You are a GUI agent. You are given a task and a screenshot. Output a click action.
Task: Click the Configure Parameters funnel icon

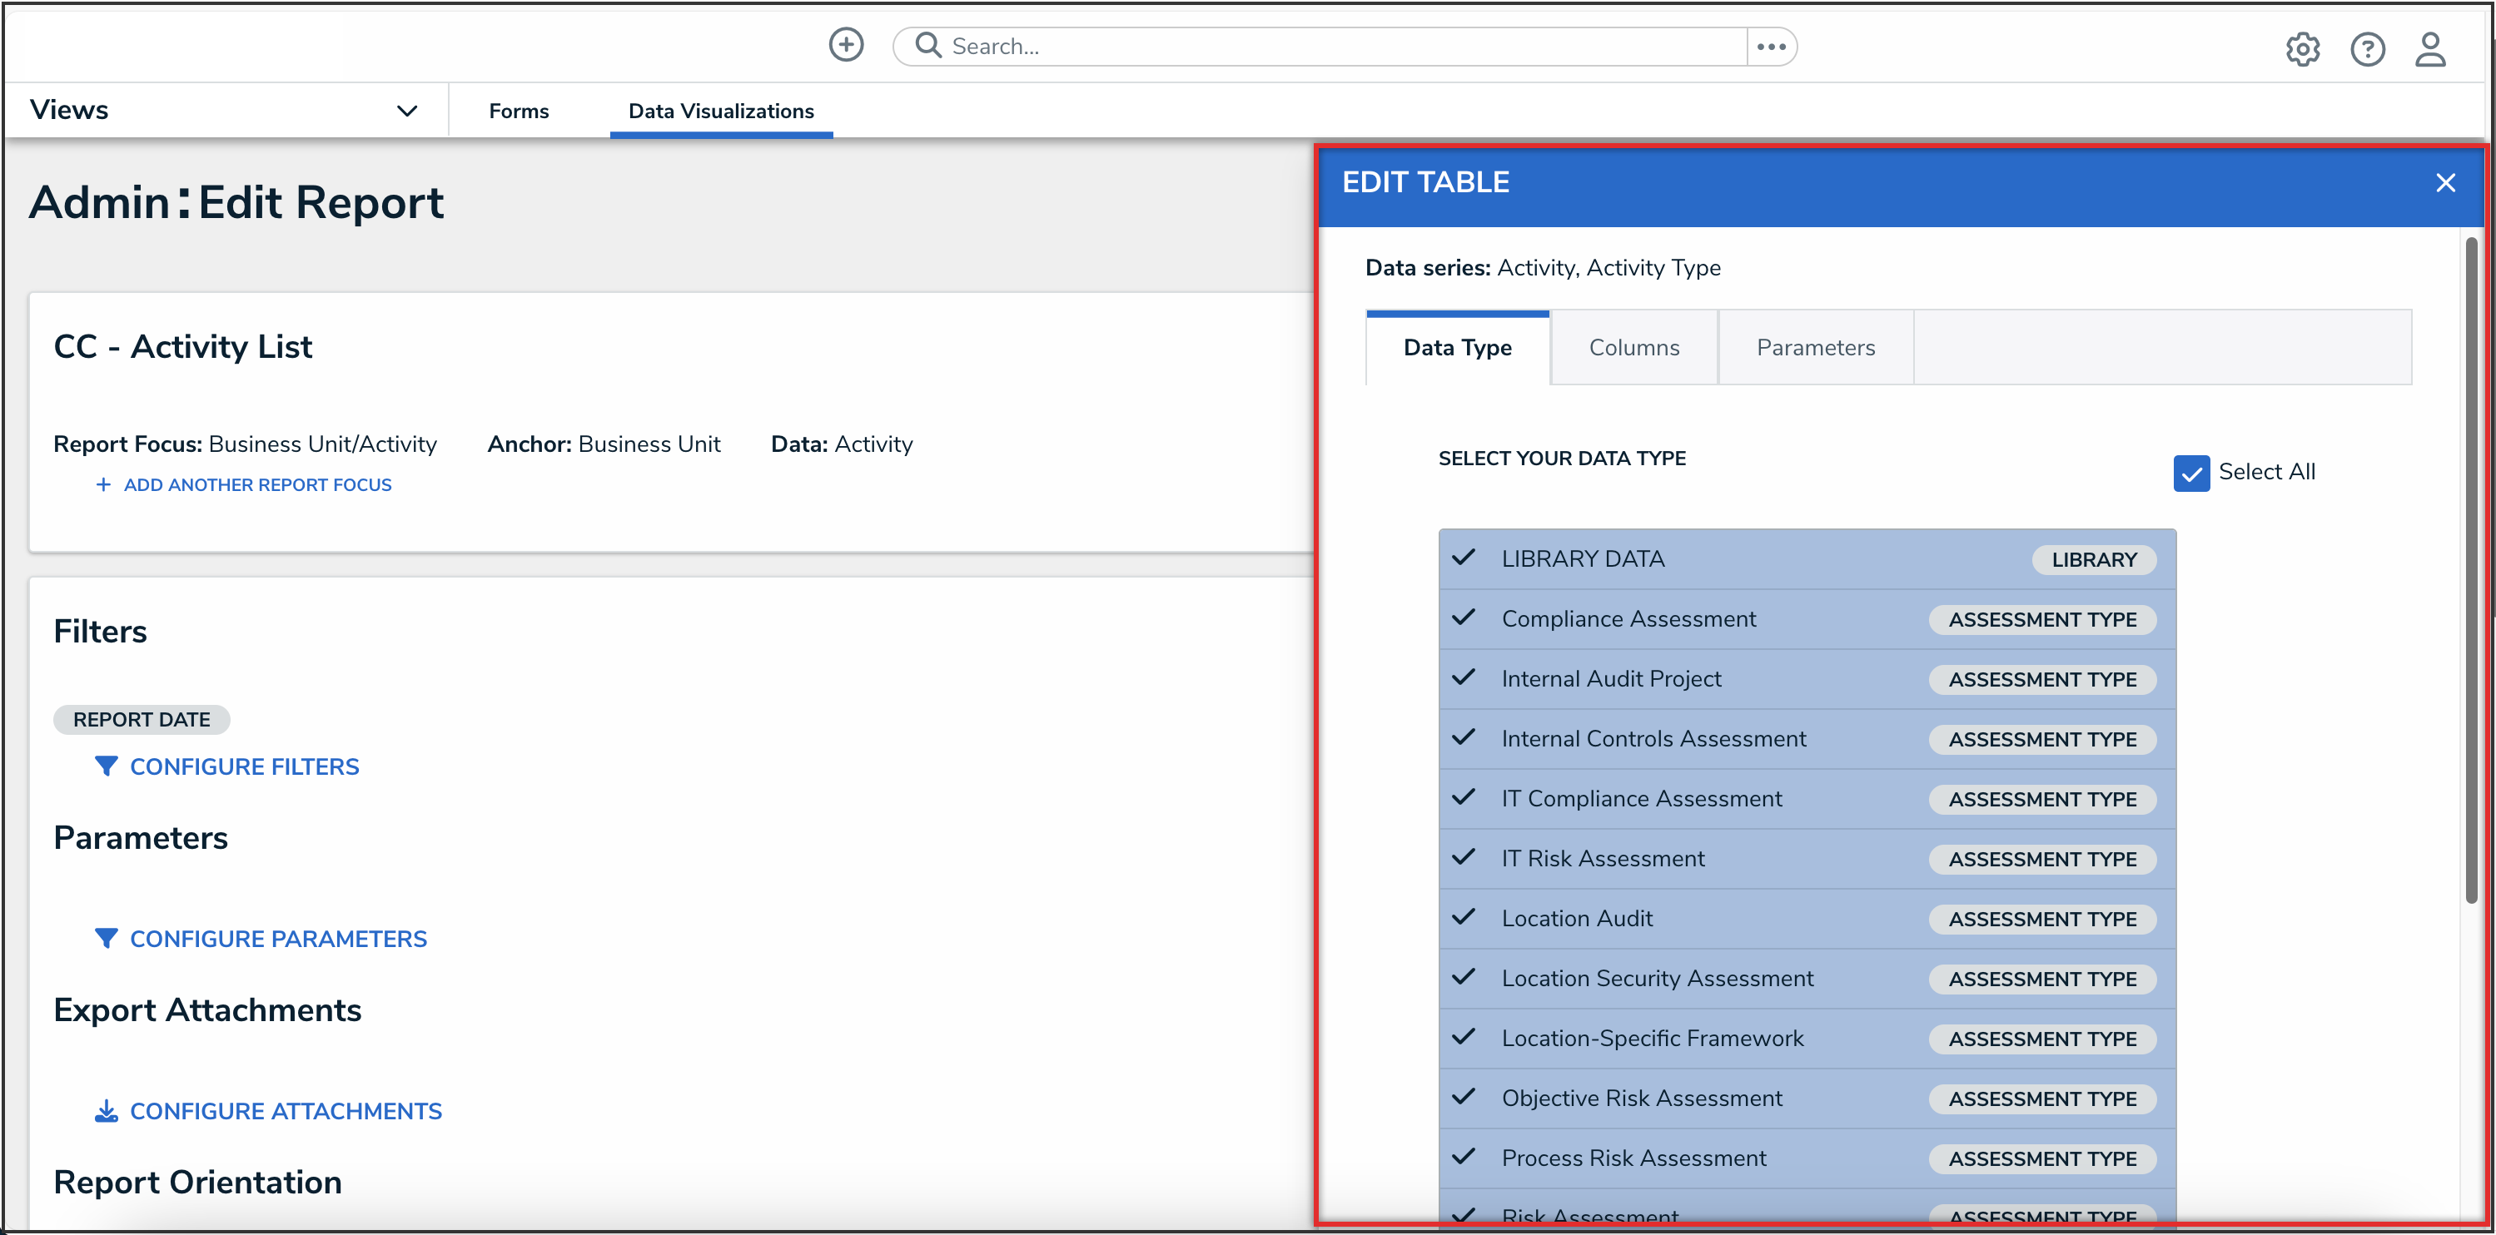(x=106, y=939)
